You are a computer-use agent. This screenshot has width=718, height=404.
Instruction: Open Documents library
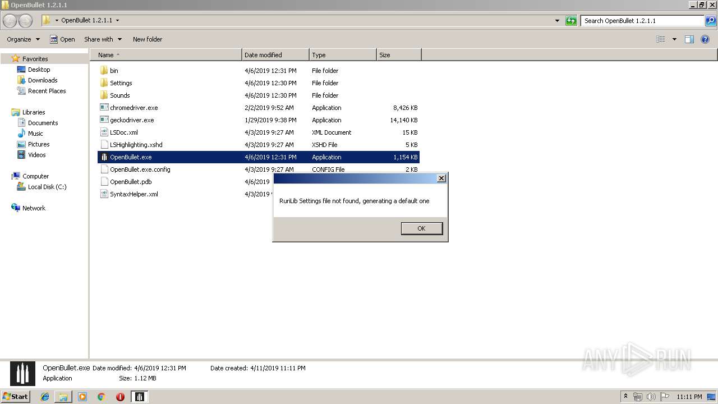[43, 123]
